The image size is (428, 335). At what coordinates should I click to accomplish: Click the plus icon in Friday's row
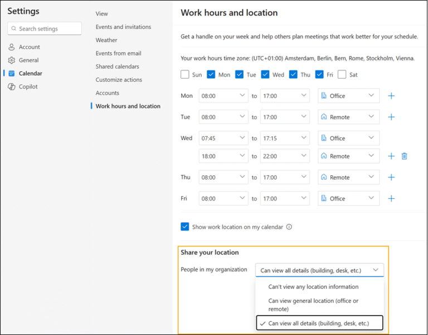[x=391, y=199]
